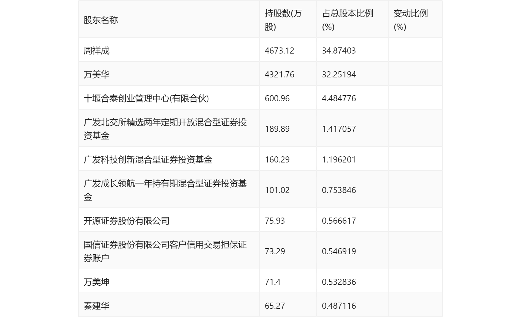This screenshot has width=521, height=317.
Task: Select 开源证券股份有限公司 name
Action: point(127,221)
